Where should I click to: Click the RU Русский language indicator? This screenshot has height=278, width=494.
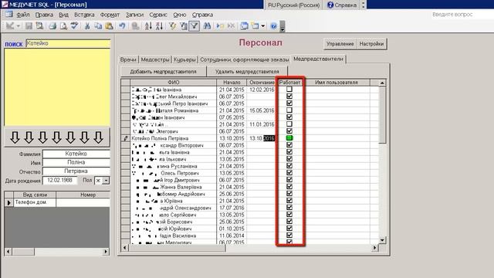click(x=293, y=5)
